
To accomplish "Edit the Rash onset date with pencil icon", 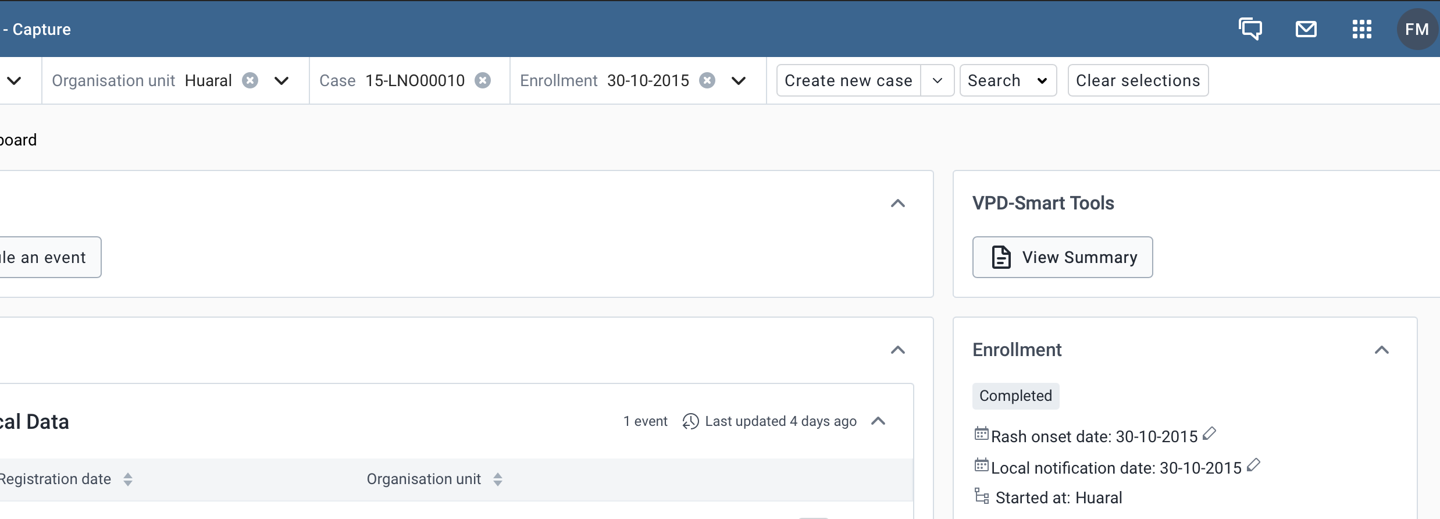I will [x=1209, y=433].
